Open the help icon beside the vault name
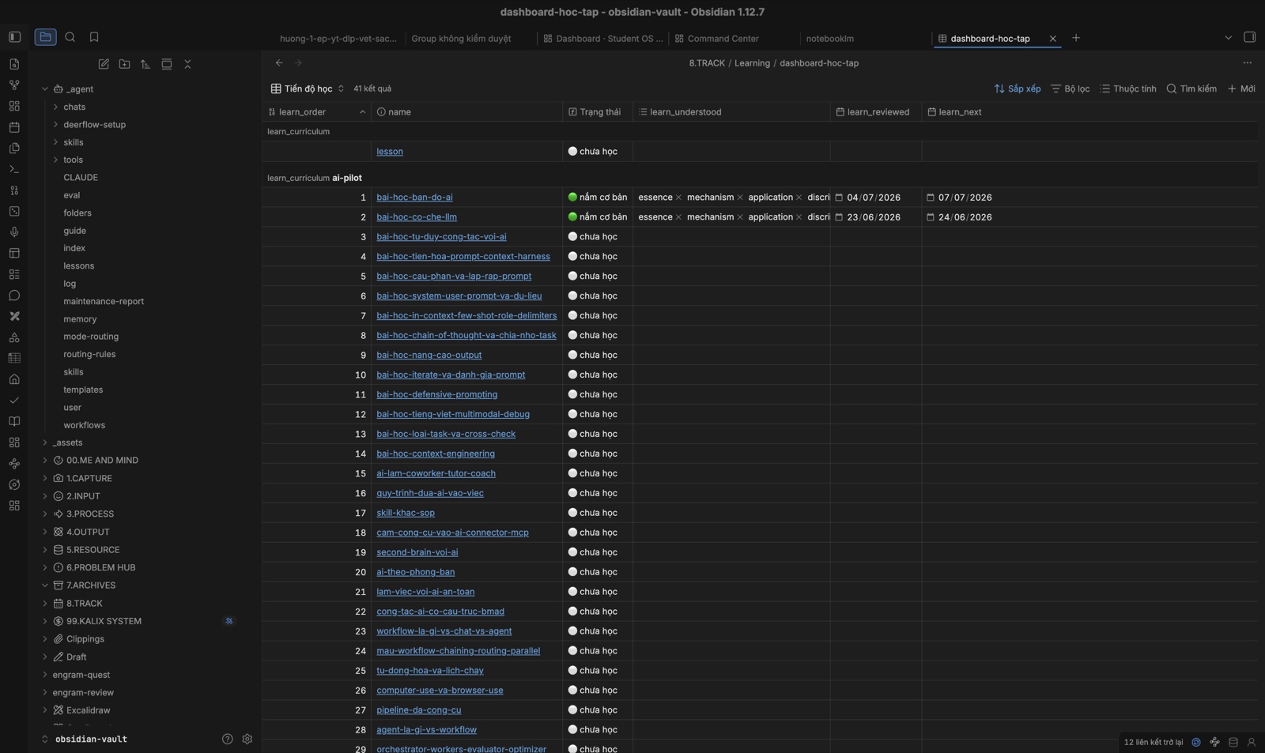This screenshot has width=1265, height=753. click(x=228, y=739)
